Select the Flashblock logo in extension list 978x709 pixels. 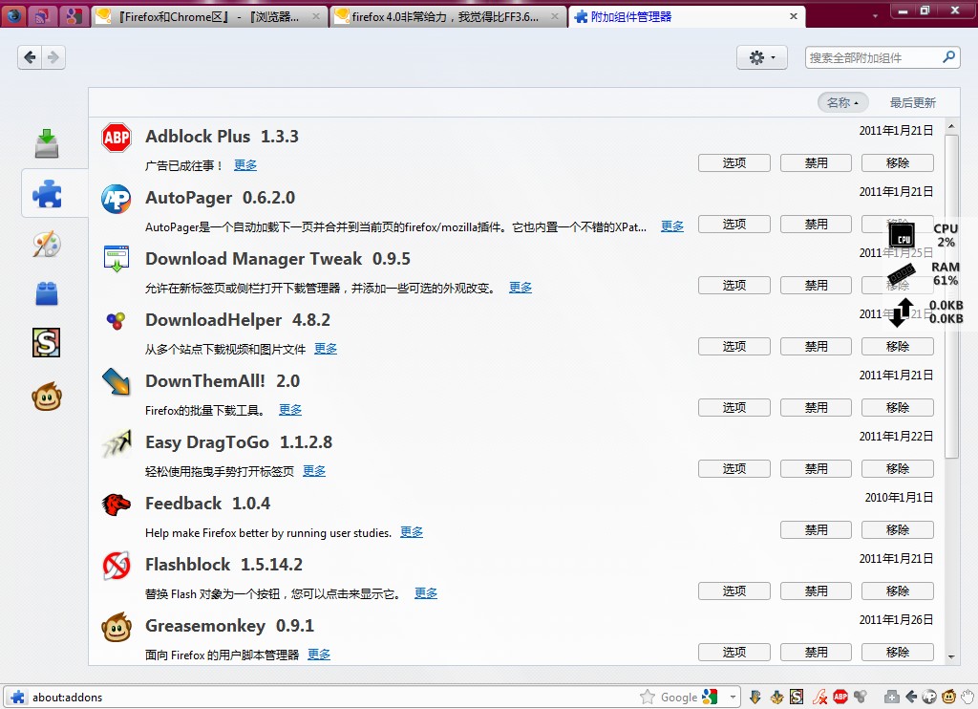(117, 566)
